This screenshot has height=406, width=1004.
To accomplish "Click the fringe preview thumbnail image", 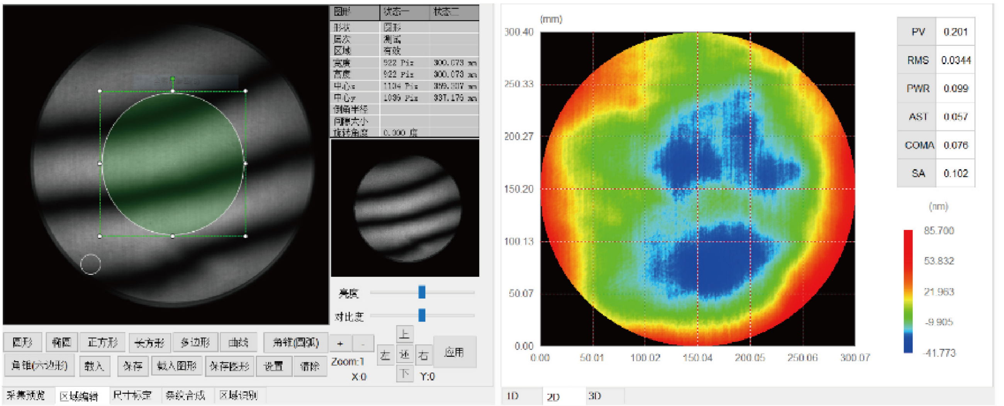I will 405,208.
